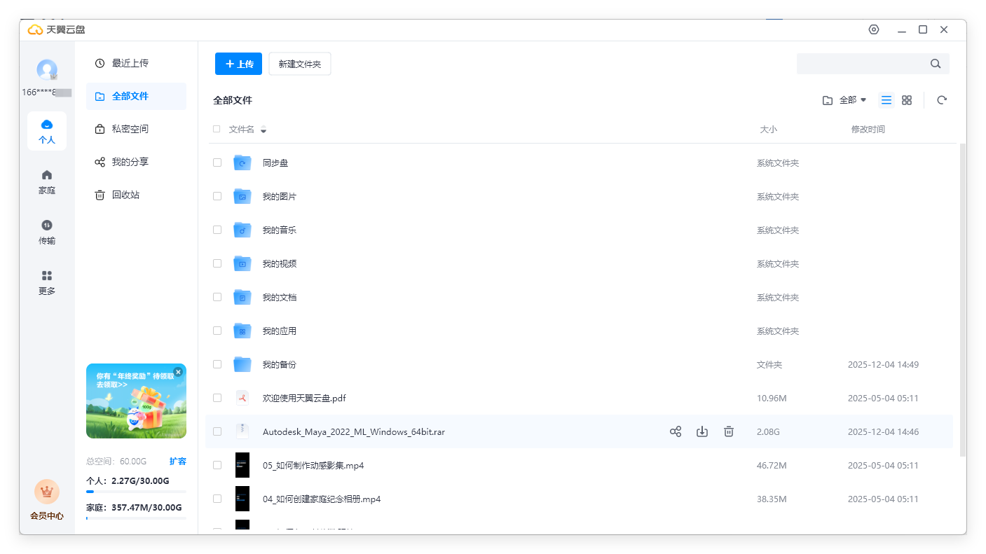The width and height of the screenshot is (986, 554).
Task: Open settings from title bar gear icon
Action: click(x=873, y=29)
